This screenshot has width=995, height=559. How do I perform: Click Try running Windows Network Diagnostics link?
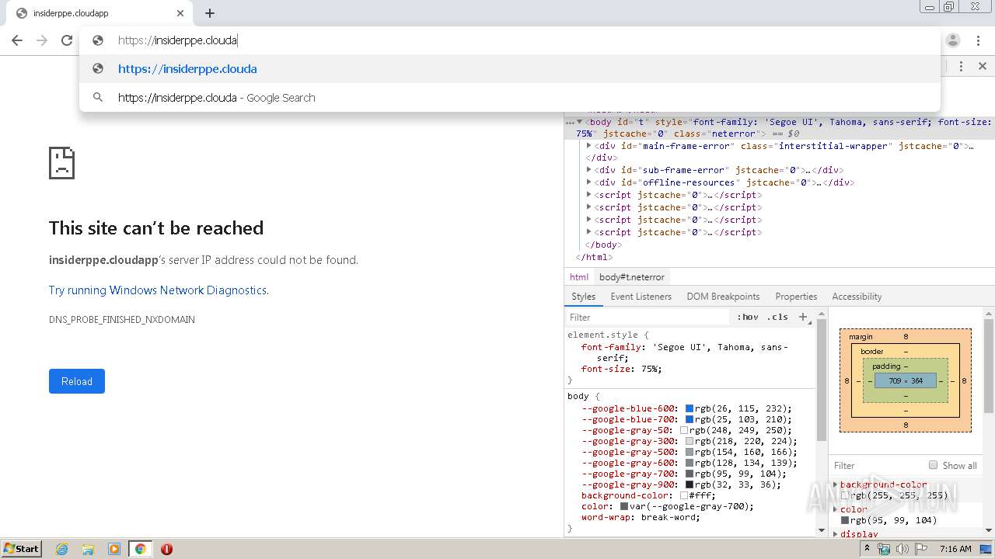tap(159, 290)
